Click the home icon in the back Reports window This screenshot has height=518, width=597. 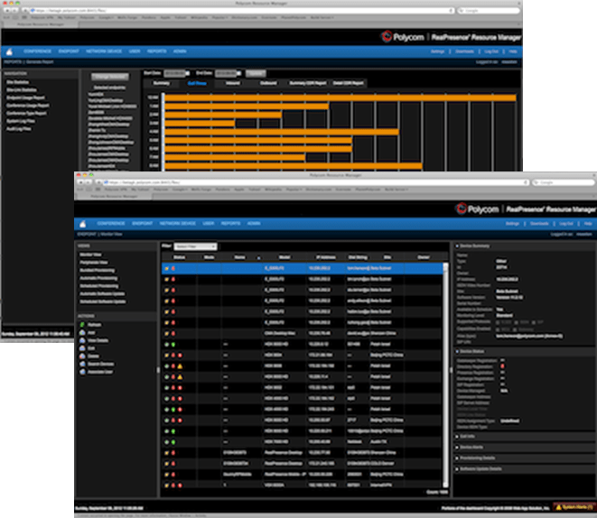9,51
